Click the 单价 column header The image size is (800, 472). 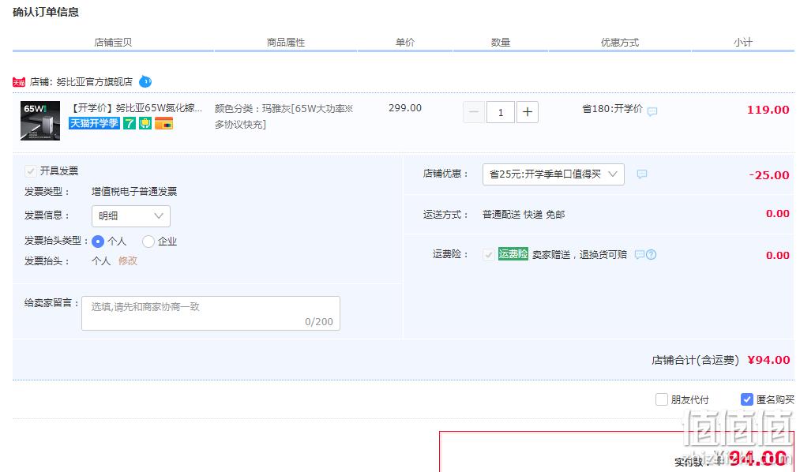tap(405, 43)
